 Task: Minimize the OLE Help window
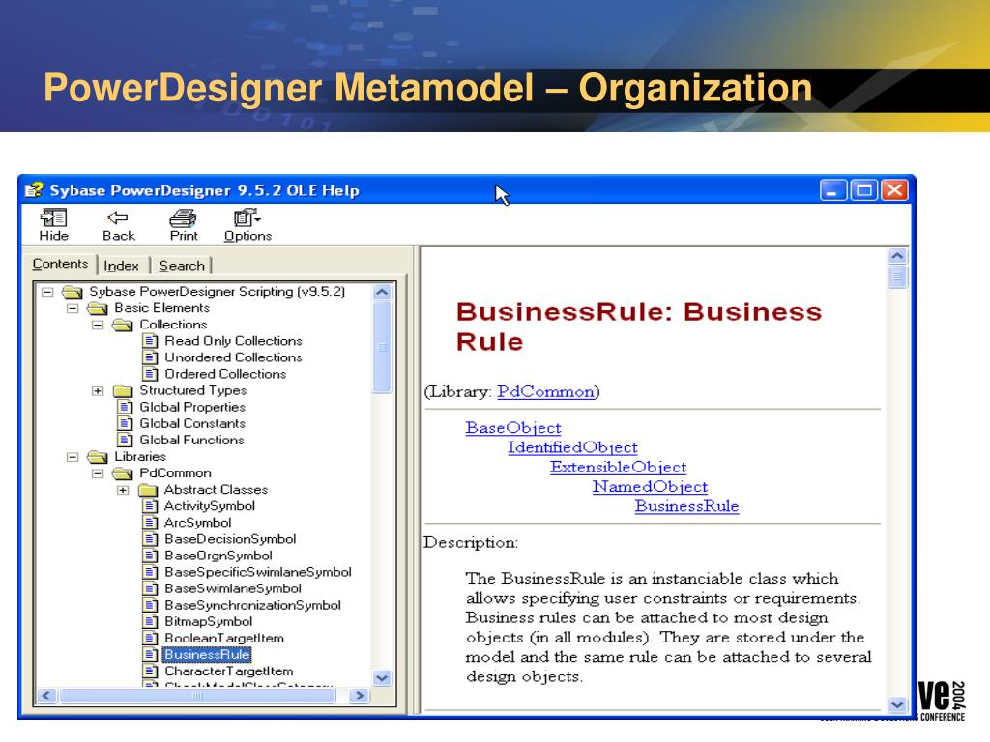833,190
